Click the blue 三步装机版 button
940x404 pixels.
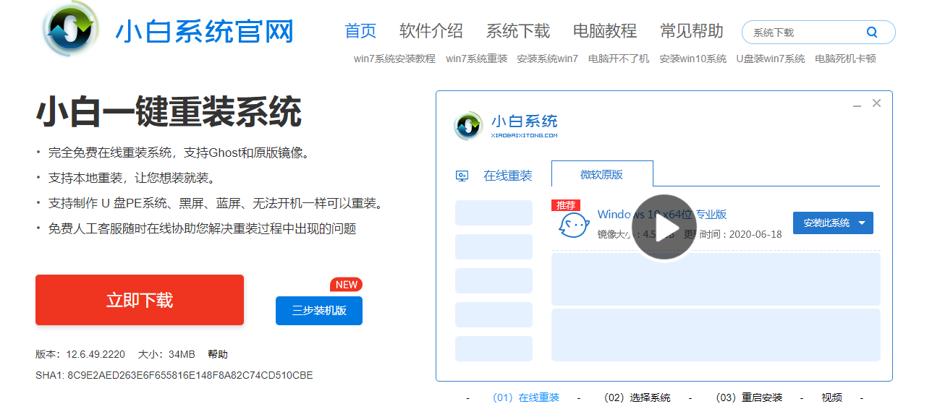click(x=318, y=311)
